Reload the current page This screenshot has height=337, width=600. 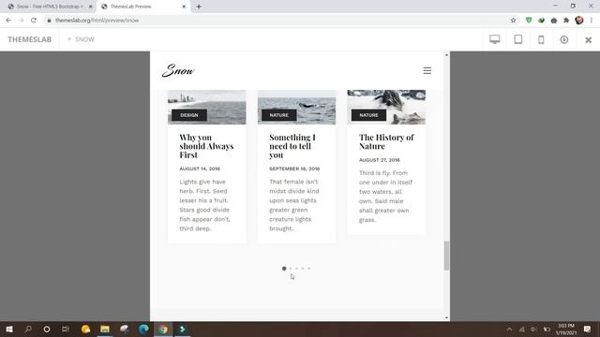coord(34,21)
